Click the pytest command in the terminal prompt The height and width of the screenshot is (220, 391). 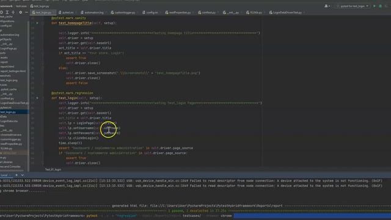pos(92,216)
